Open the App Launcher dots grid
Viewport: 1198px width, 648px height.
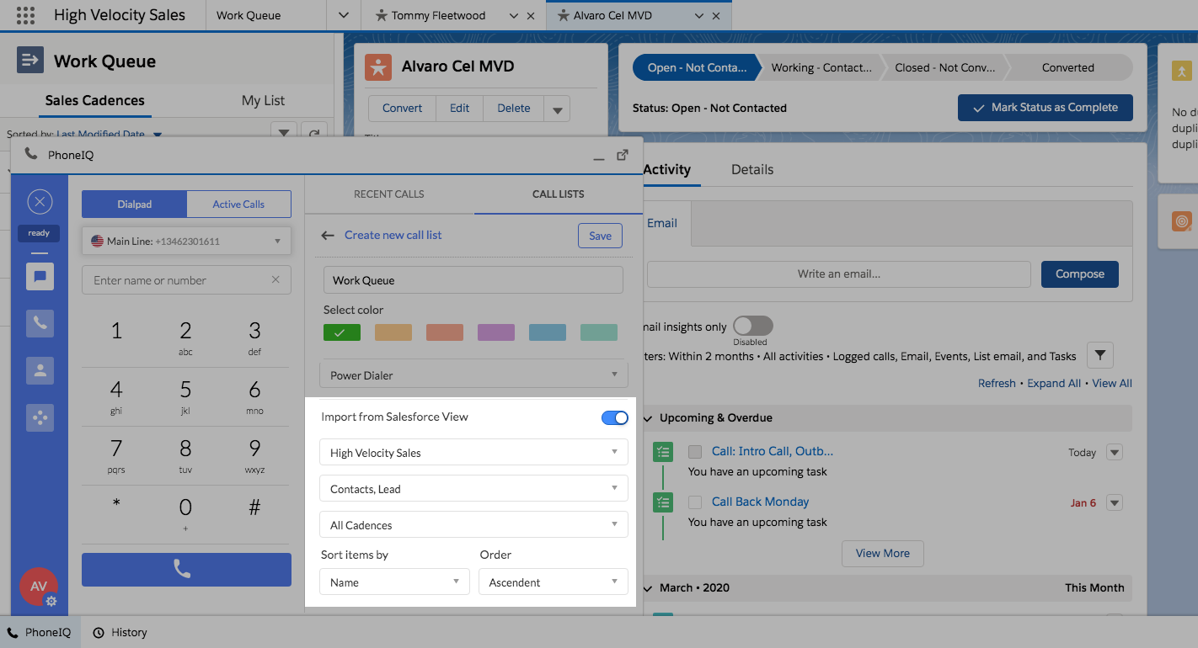pyautogui.click(x=25, y=15)
